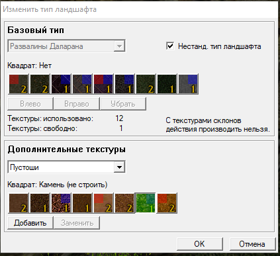Viewport: 280px width, 256px height.
Task: Click the Убрать button
Action: [x=123, y=104]
